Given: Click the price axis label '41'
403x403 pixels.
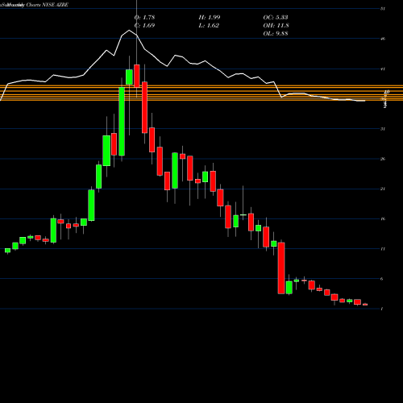Looking at the screenshot, I should pyautogui.click(x=383, y=69).
